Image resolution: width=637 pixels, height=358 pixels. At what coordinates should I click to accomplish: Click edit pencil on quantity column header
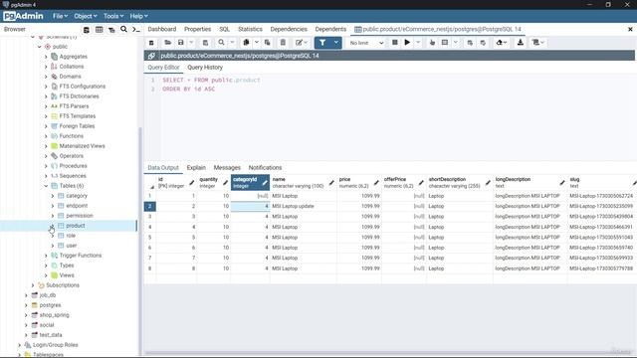tap(226, 183)
